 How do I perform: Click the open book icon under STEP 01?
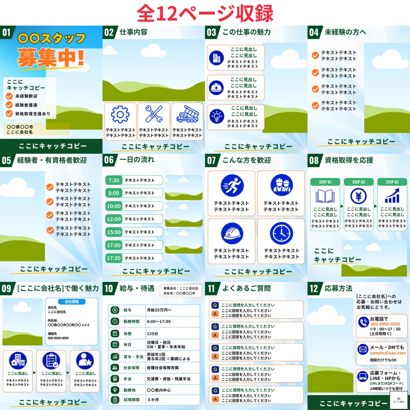click(325, 196)
